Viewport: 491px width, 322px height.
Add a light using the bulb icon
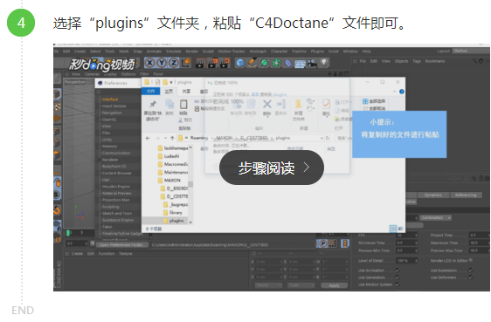coord(324,63)
